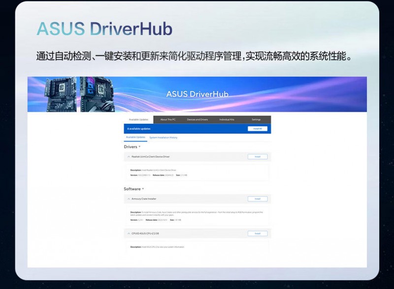The height and width of the screenshot is (289, 394).
Task: Collapse the Armoury Crate Installer chevron
Action: coord(129,199)
